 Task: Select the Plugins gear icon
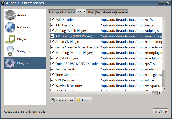[x=10, y=63]
